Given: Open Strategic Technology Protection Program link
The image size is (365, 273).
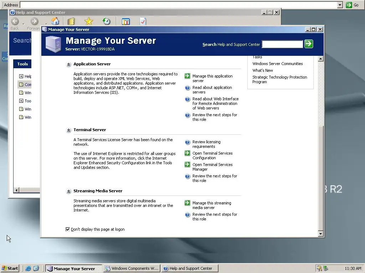Looking at the screenshot, I should click(x=279, y=79).
